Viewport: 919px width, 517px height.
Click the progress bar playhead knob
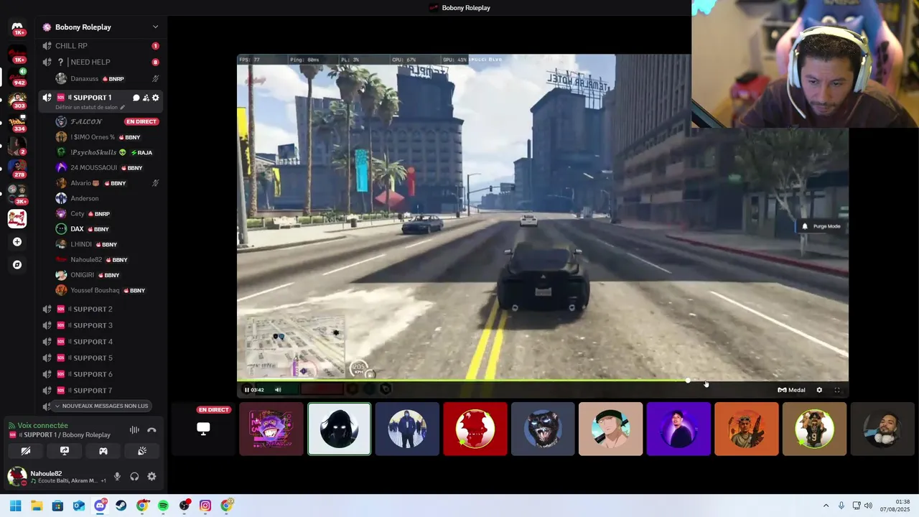pos(688,381)
